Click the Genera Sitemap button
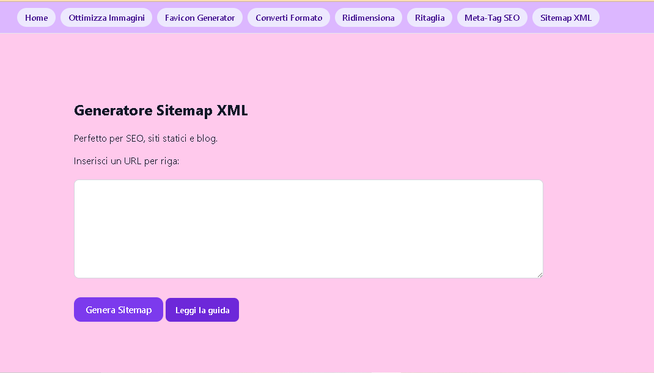 (x=119, y=310)
